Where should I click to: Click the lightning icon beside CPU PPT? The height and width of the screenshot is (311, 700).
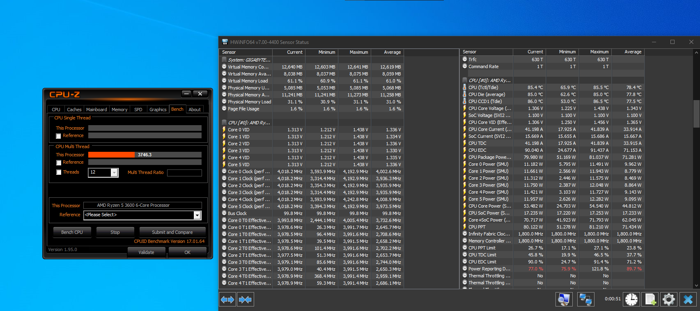coord(465,227)
